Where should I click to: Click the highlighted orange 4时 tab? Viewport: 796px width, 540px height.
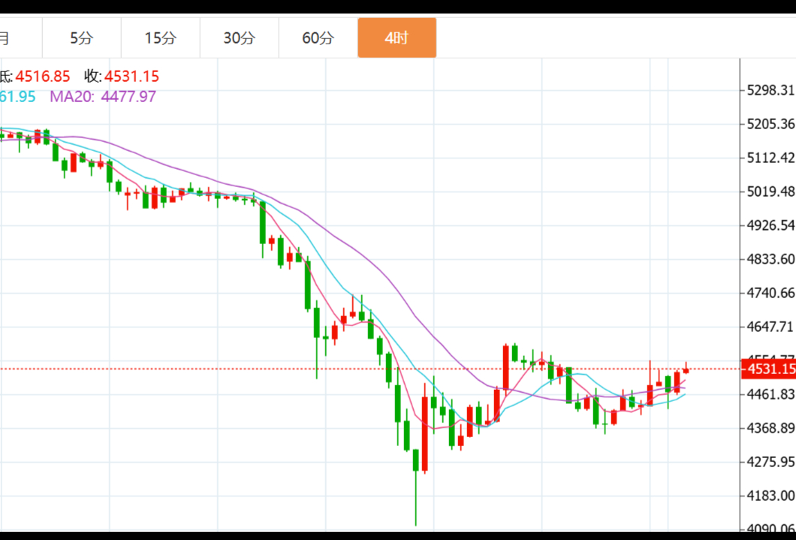(x=396, y=38)
